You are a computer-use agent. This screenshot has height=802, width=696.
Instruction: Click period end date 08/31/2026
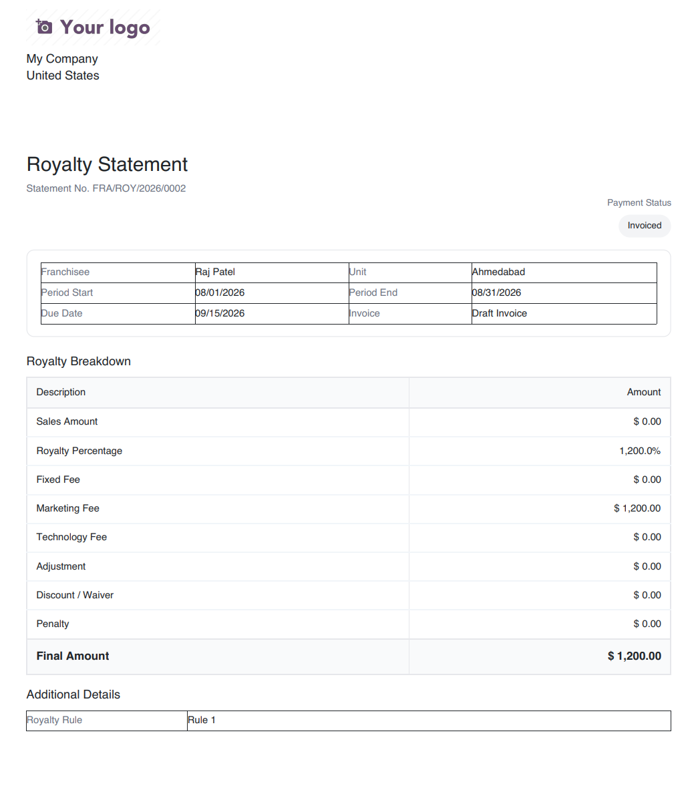pyautogui.click(x=496, y=292)
